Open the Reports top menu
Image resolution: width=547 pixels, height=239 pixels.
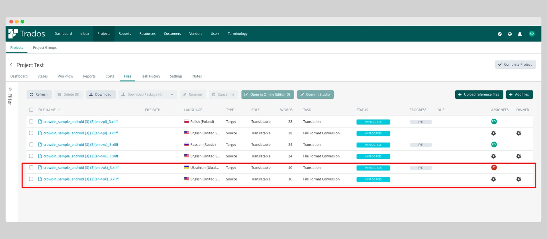pos(125,34)
